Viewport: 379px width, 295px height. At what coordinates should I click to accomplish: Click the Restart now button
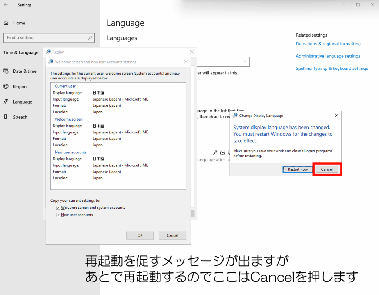pyautogui.click(x=298, y=169)
